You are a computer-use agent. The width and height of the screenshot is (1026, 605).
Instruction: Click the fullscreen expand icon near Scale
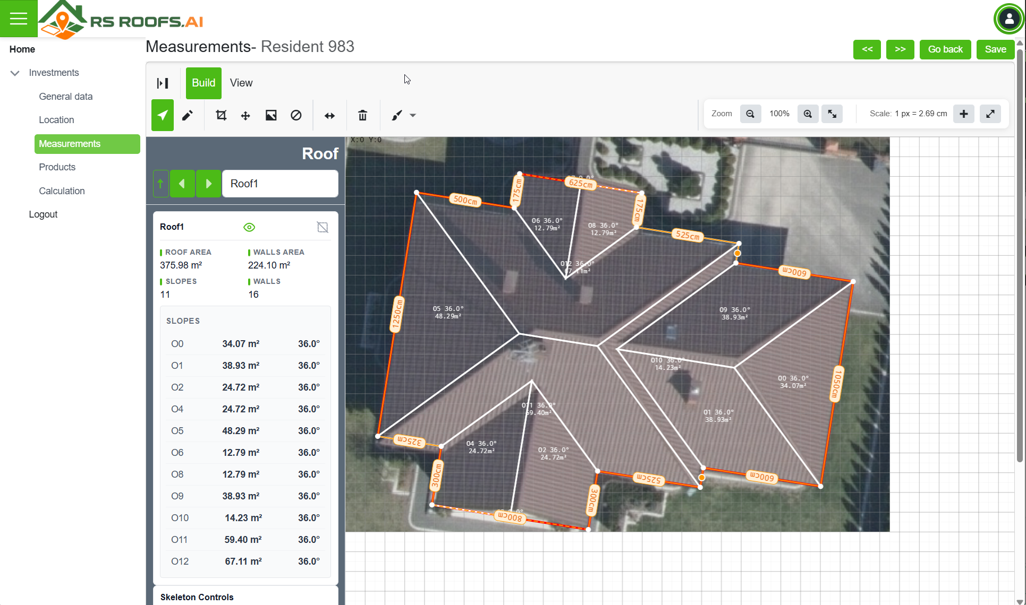[990, 114]
